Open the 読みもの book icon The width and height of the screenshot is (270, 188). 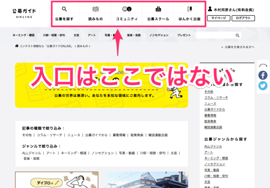pyautogui.click(x=95, y=9)
